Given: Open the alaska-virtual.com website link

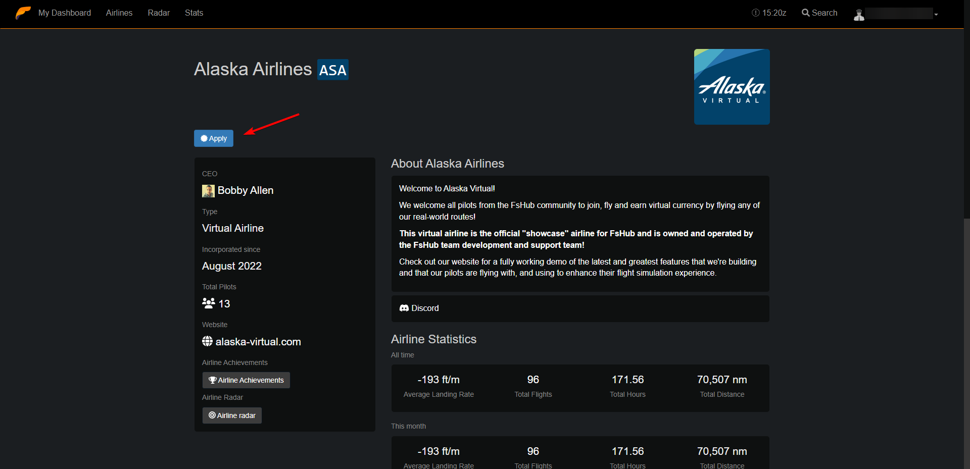Looking at the screenshot, I should point(258,342).
